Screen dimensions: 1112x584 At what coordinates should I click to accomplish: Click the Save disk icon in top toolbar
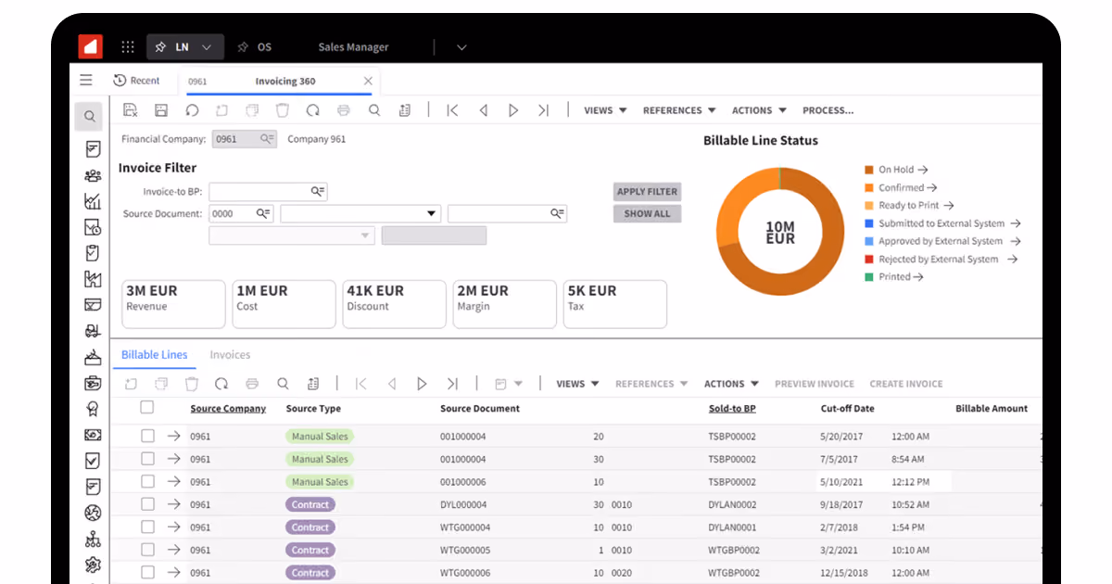[161, 110]
